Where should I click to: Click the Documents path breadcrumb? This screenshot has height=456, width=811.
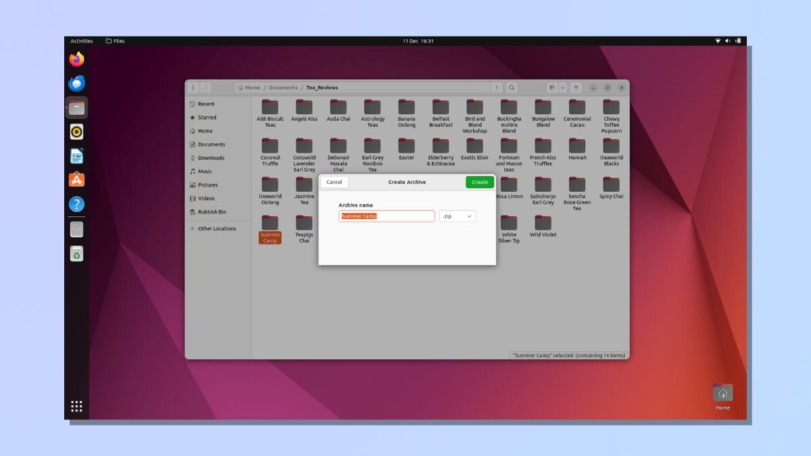[283, 88]
